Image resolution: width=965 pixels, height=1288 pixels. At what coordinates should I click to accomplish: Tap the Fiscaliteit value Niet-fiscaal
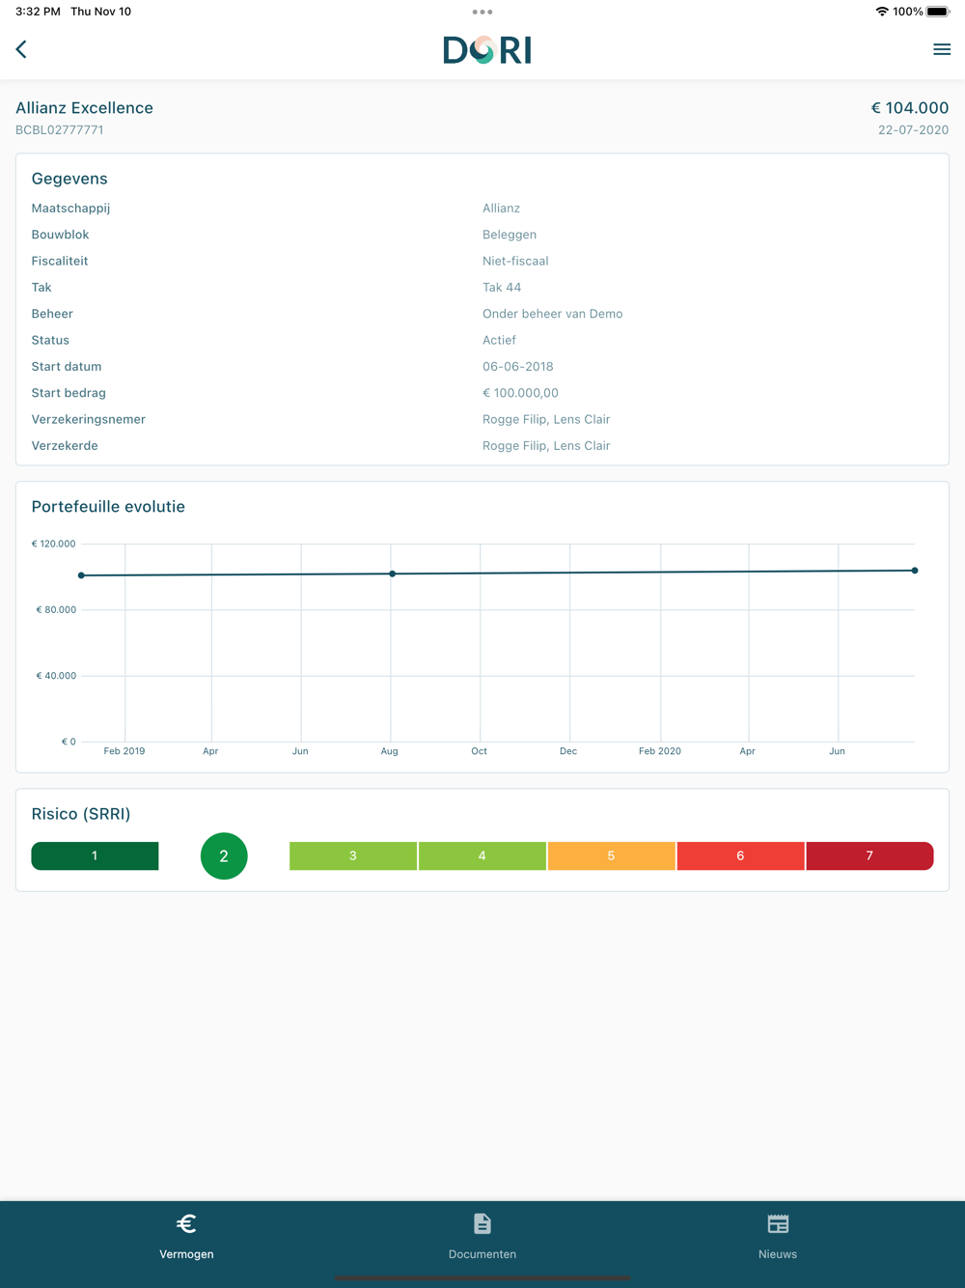tap(515, 261)
